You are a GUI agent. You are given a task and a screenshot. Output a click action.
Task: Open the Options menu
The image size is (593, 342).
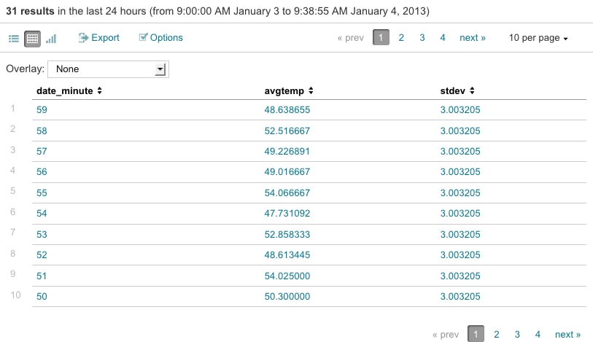[x=161, y=37]
